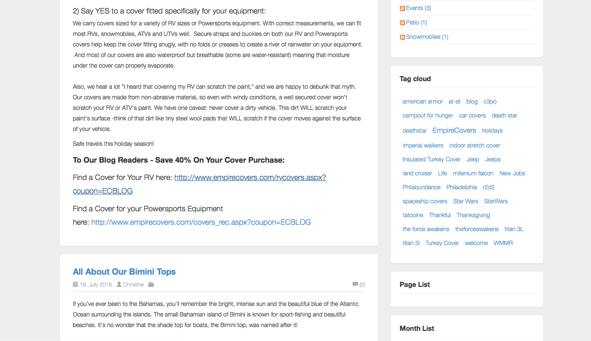Open the Powersports covers_rec coupon link
The height and width of the screenshot is (341, 591).
[201, 222]
